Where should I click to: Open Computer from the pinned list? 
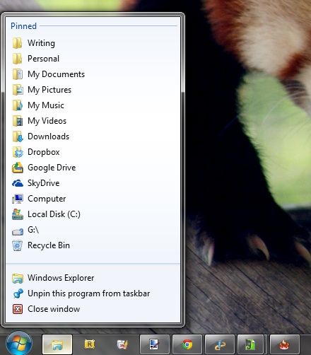pyautogui.click(x=93, y=199)
